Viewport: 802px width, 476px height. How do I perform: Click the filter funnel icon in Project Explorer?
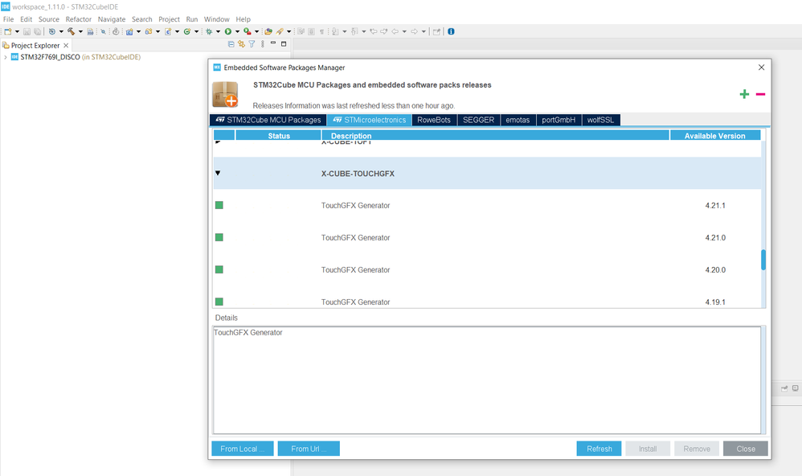tap(252, 44)
